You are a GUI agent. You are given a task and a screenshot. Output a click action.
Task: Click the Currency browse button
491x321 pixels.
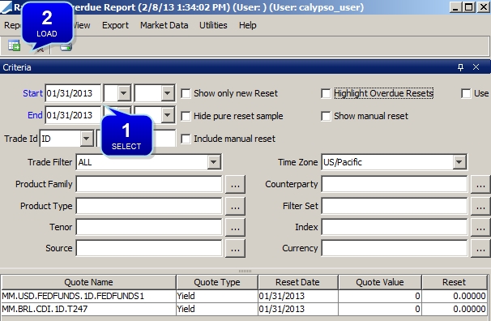480,249
